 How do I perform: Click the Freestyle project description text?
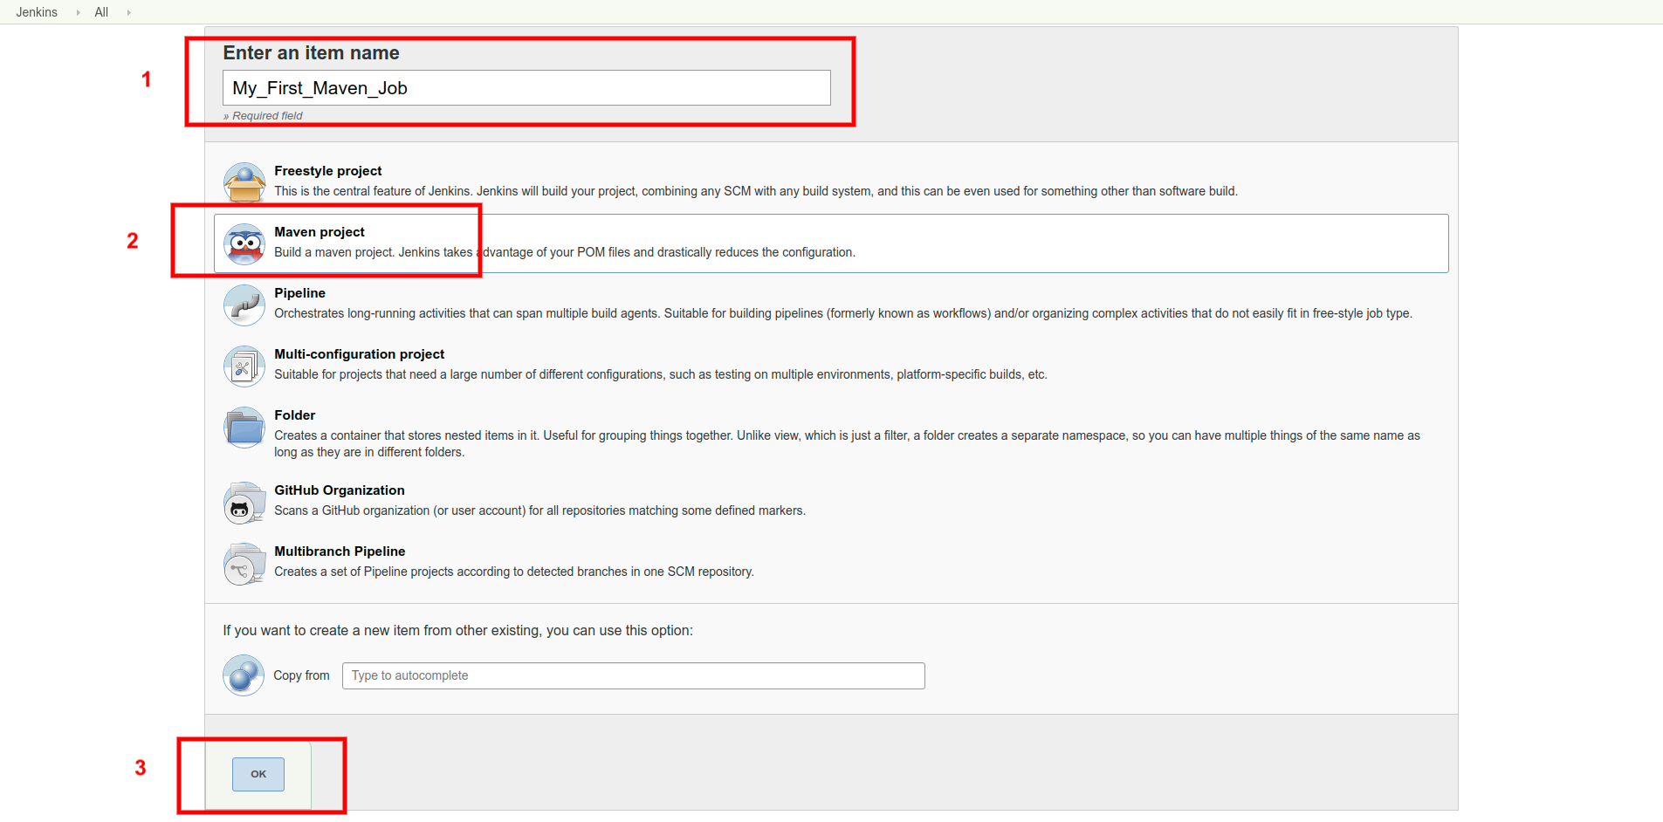tap(756, 191)
